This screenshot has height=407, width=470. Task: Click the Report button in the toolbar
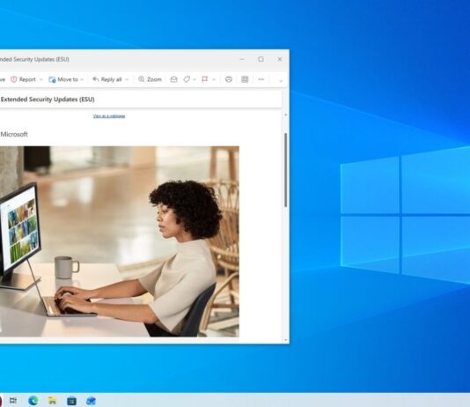pyautogui.click(x=24, y=79)
